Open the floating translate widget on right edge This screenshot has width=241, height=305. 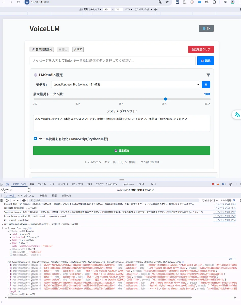pyautogui.click(x=237, y=115)
